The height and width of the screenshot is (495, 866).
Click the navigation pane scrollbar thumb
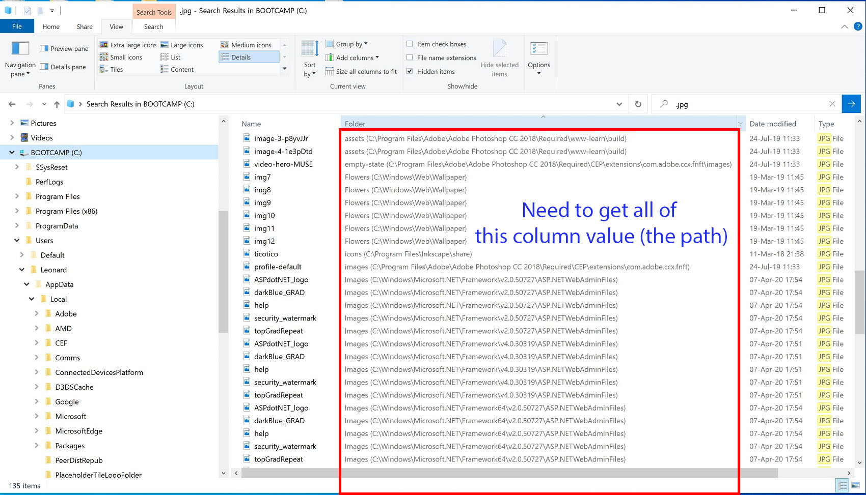point(223,272)
